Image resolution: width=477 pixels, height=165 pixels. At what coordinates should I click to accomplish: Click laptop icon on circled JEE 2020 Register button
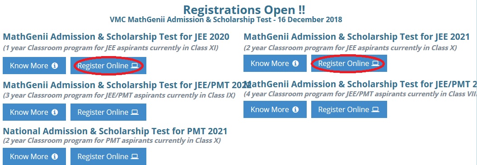click(x=135, y=66)
